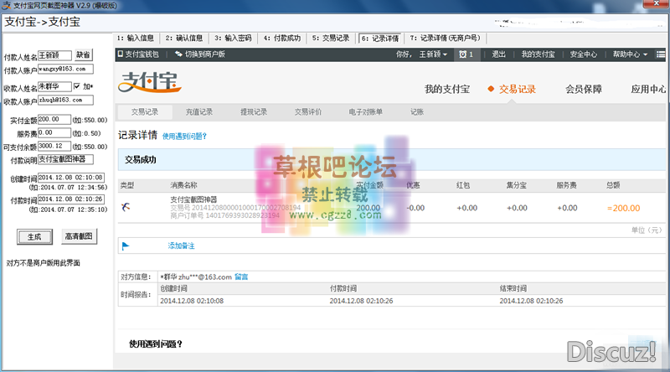Open 应用中心 in the main navigation
The height and width of the screenshot is (372, 670).
648,89
